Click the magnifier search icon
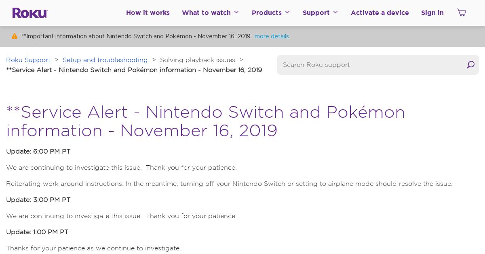Image resolution: width=485 pixels, height=254 pixels. click(470, 65)
